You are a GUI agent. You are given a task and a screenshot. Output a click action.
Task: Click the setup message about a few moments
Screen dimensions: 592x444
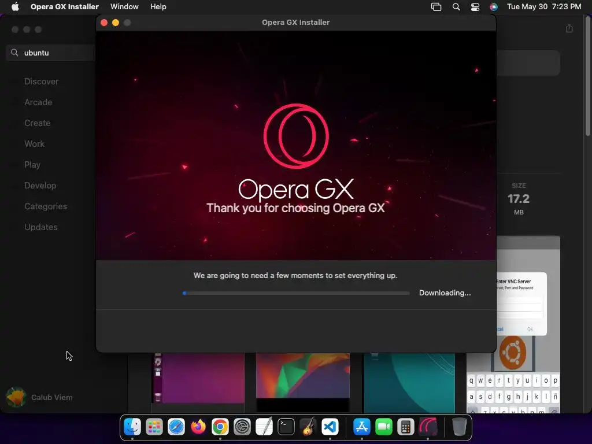click(x=295, y=276)
